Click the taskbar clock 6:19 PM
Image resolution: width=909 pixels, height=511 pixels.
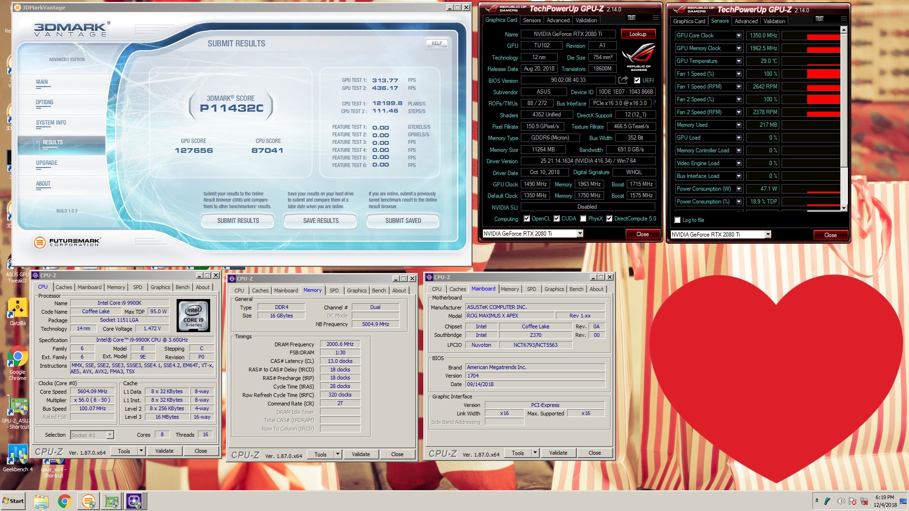(884, 497)
